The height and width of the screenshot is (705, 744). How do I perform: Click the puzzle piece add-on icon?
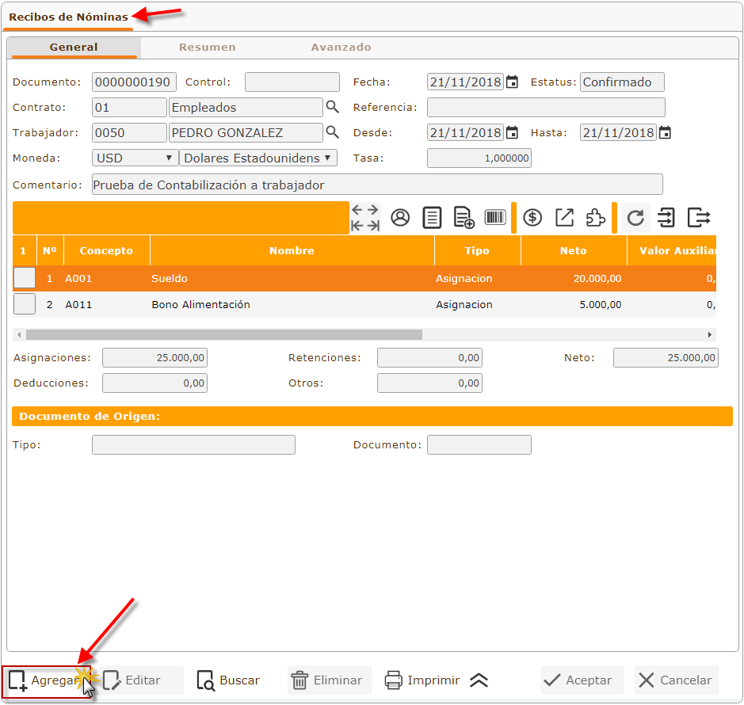[x=595, y=218]
